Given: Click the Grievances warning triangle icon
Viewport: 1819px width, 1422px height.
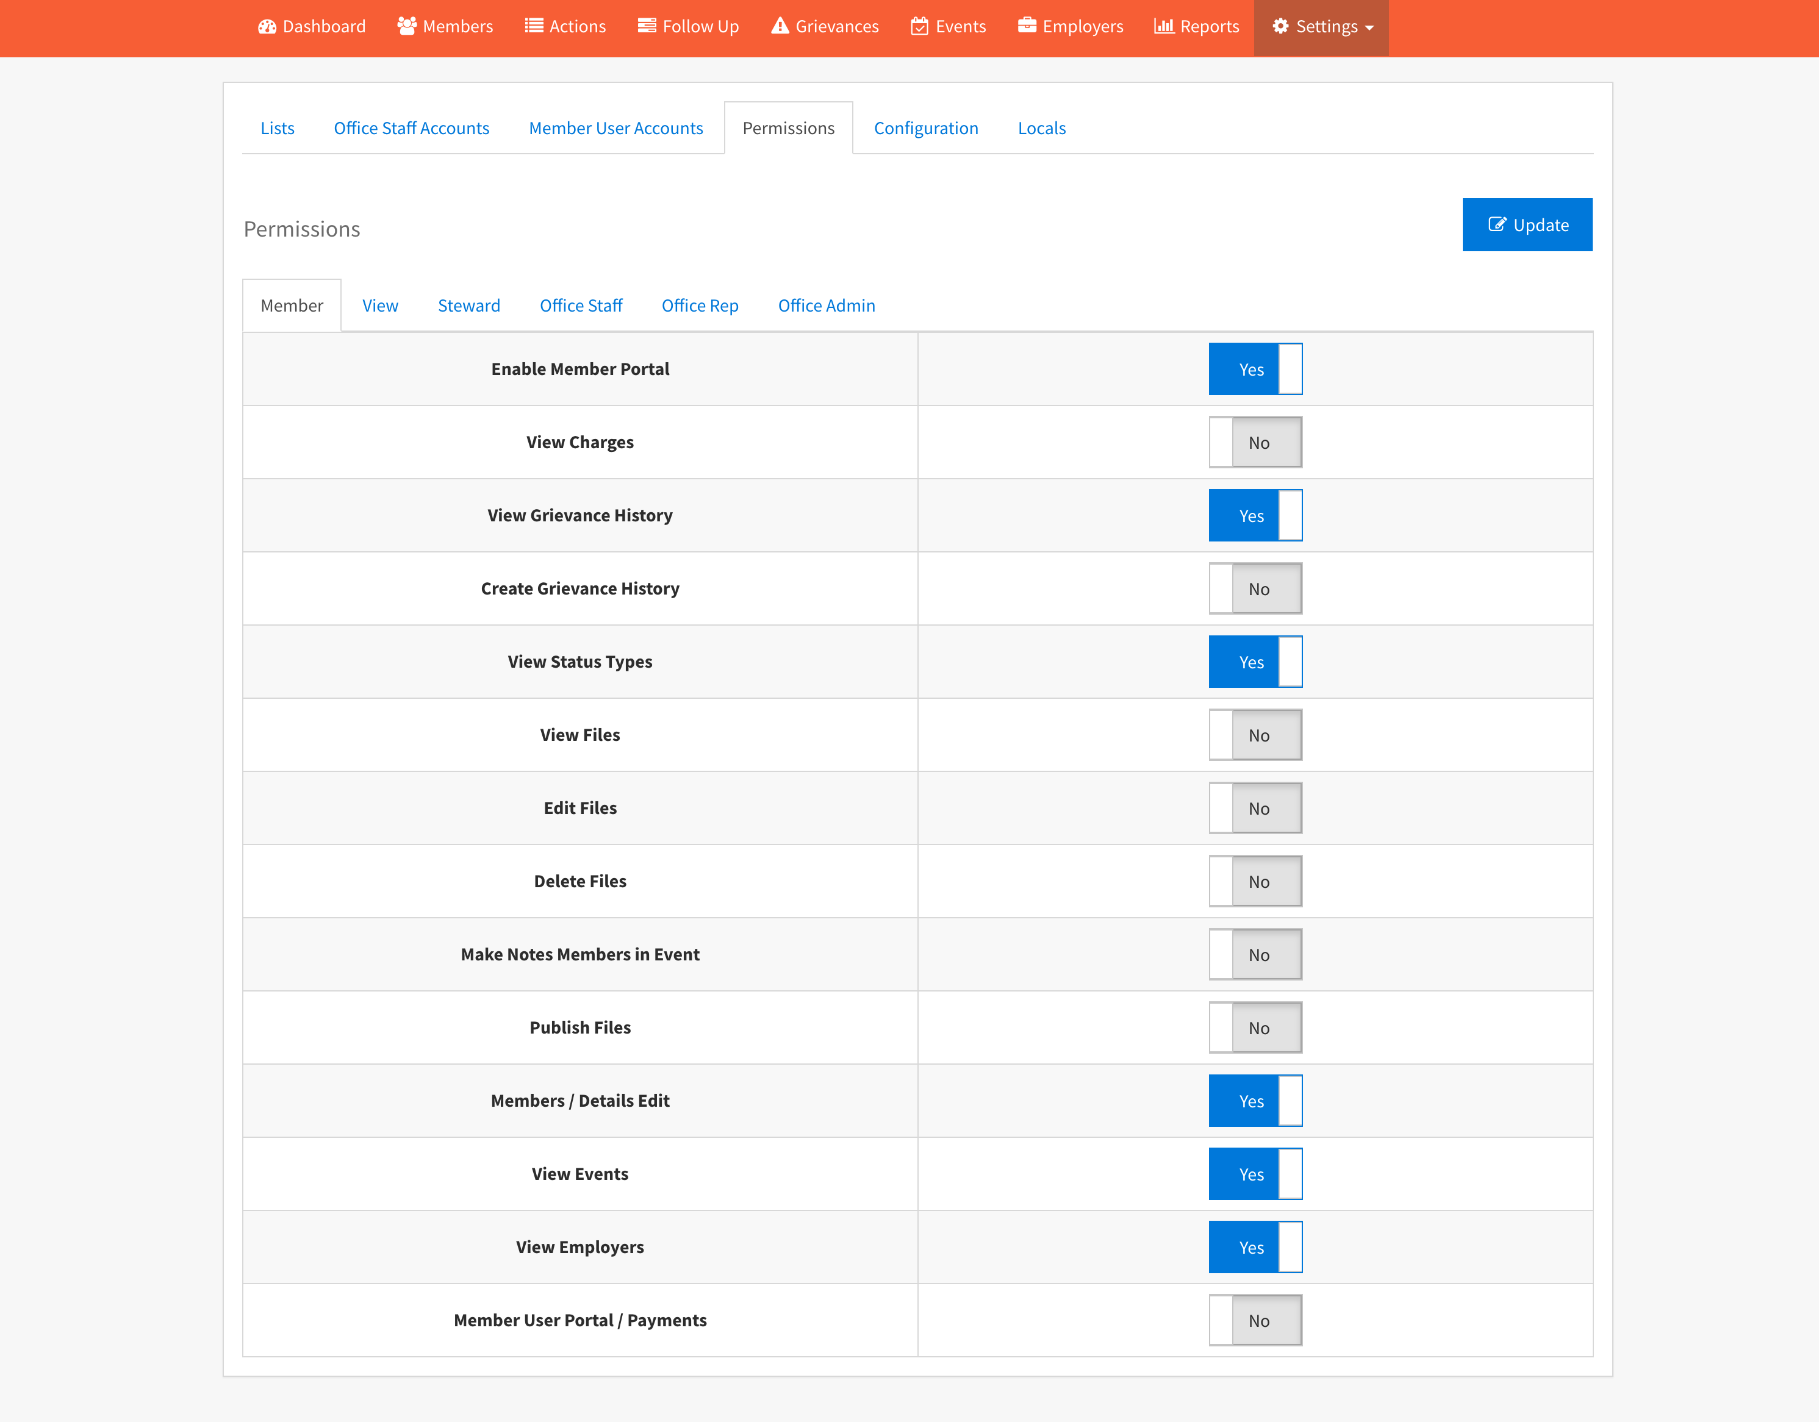Looking at the screenshot, I should tap(780, 26).
